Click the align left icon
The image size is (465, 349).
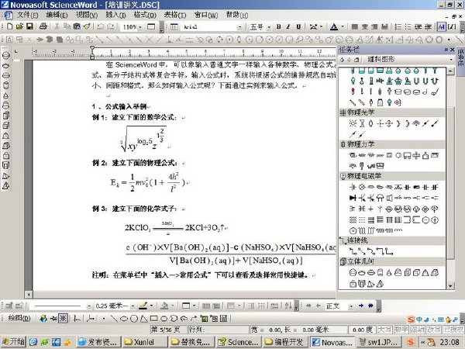(354, 26)
